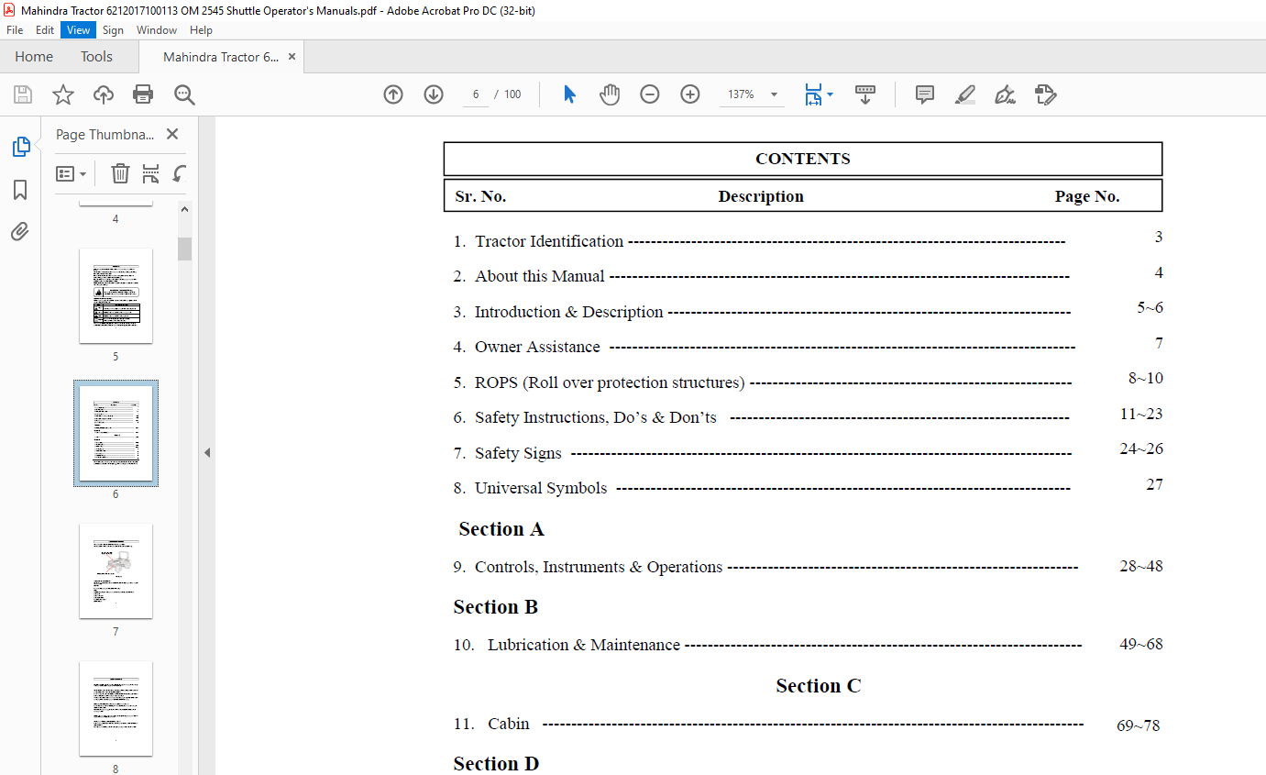Open Page Thumbnails panel icon
This screenshot has width=1266, height=775.
(20, 147)
